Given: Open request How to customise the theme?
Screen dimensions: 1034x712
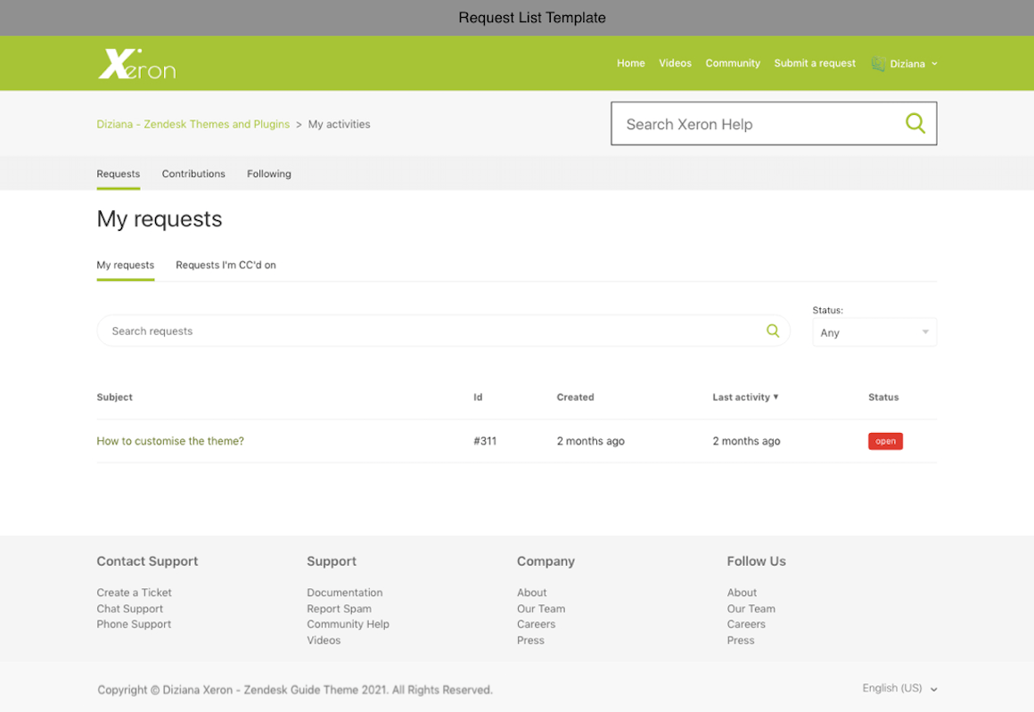Looking at the screenshot, I should (170, 441).
